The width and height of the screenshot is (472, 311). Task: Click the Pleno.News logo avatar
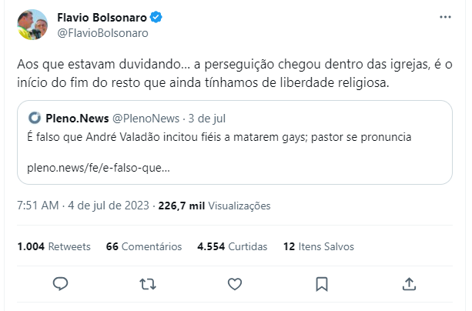35,118
